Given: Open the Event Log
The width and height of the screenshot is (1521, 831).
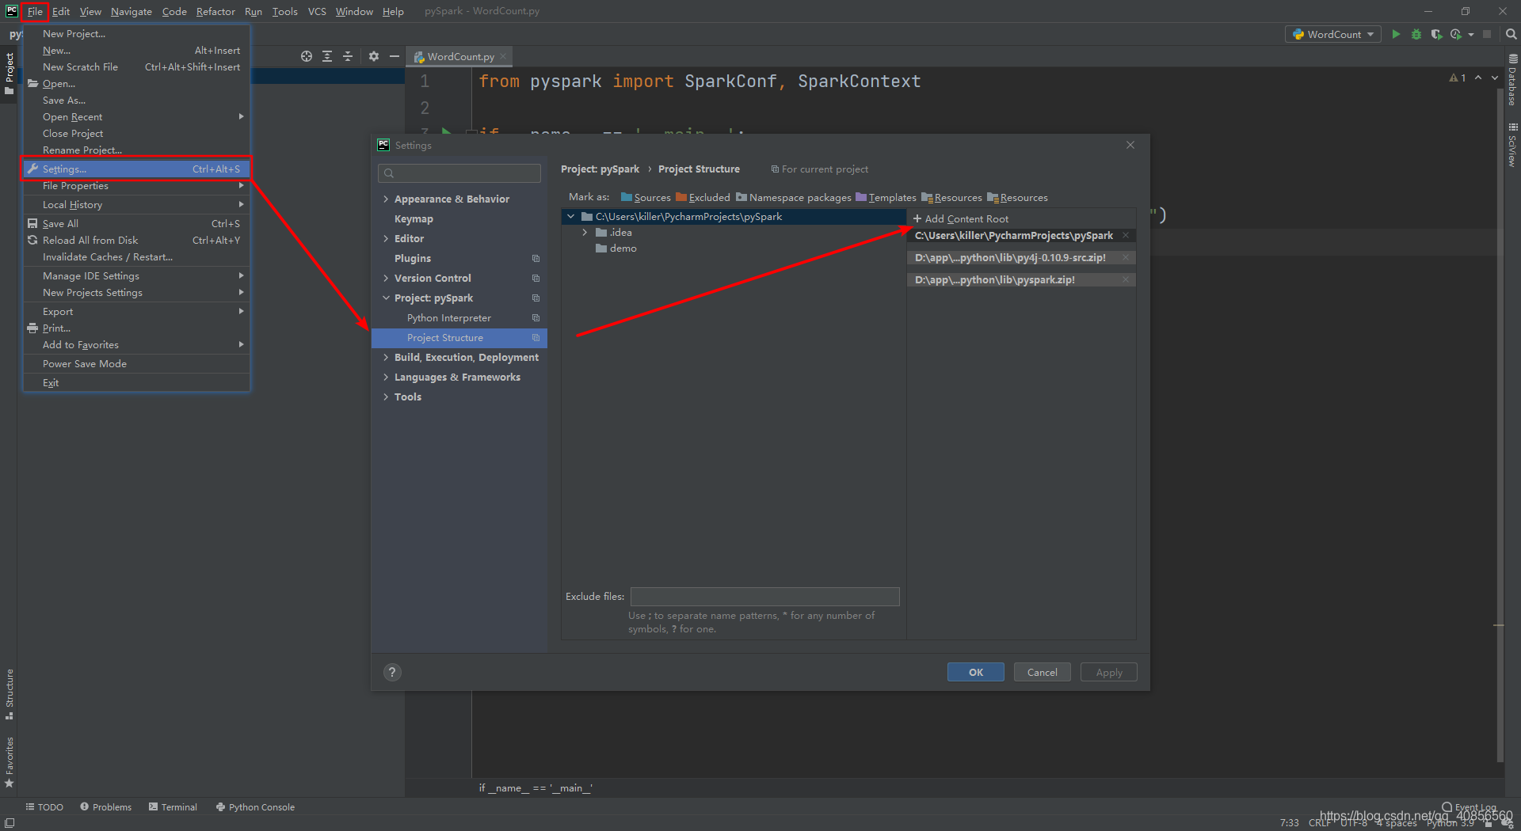Looking at the screenshot, I should click(1470, 807).
